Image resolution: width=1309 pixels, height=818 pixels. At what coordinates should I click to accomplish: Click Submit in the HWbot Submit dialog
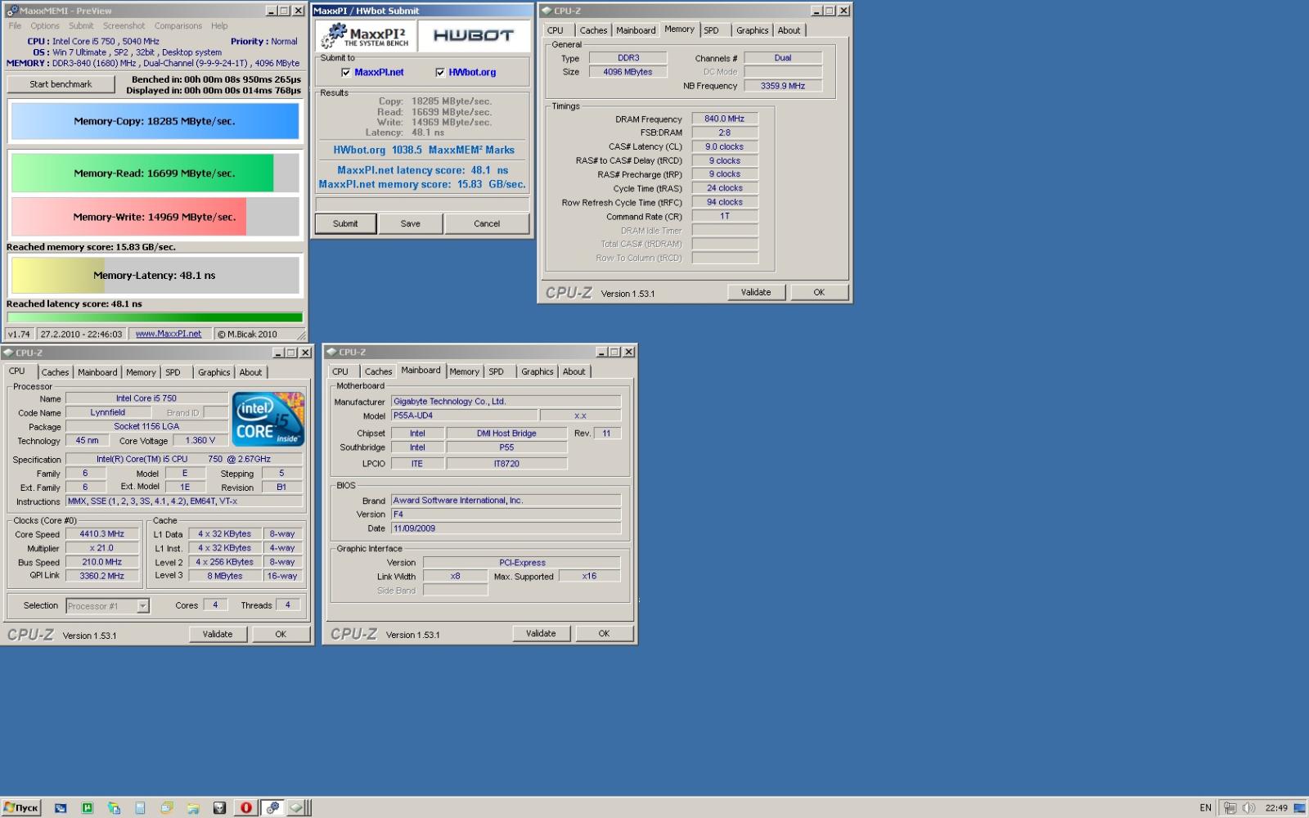pyautogui.click(x=345, y=223)
